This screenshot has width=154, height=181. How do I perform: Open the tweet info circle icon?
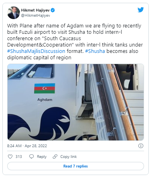141,146
